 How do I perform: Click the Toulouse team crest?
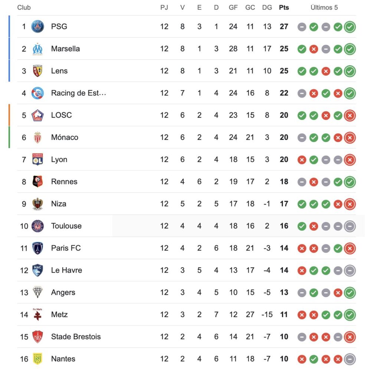(37, 225)
